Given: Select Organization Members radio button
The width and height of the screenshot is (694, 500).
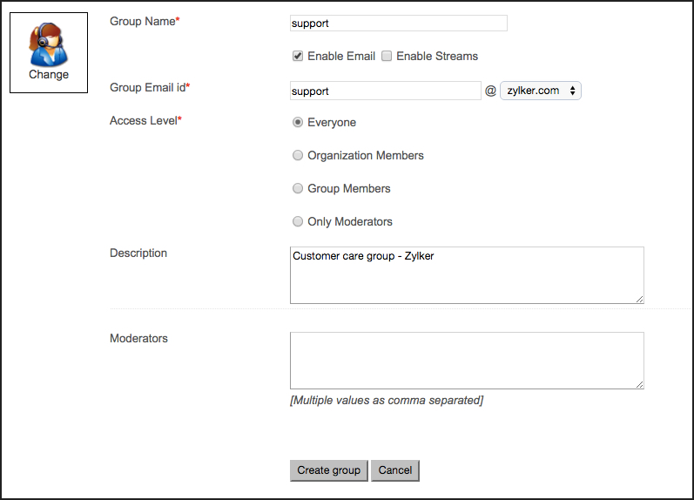Looking at the screenshot, I should tap(298, 155).
